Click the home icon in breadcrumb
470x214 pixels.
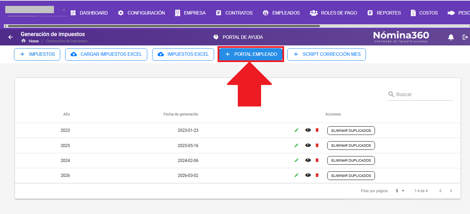(x=24, y=41)
